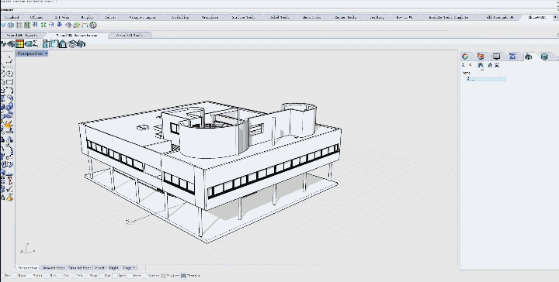Click the building icon with cursor in panel toolbar
559x282 pixels.
coord(481,65)
